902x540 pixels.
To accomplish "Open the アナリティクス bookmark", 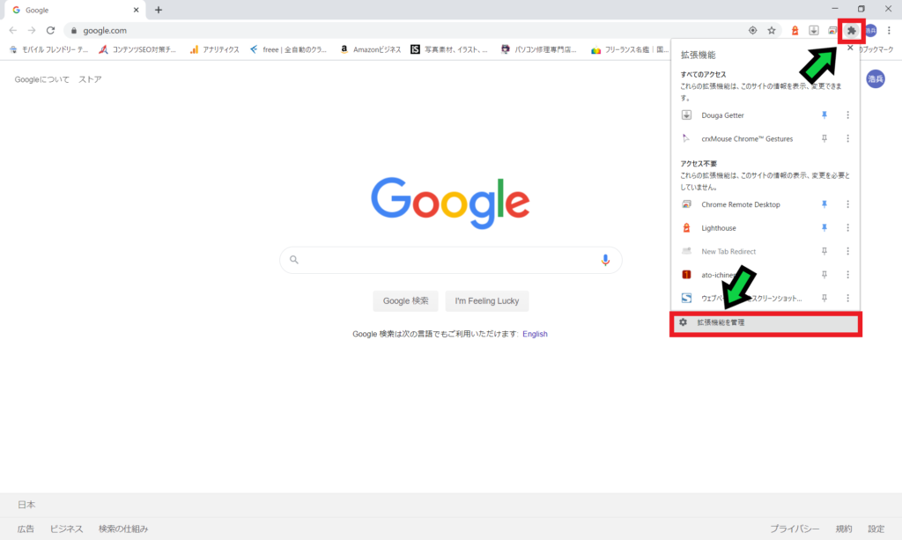I will [x=213, y=49].
